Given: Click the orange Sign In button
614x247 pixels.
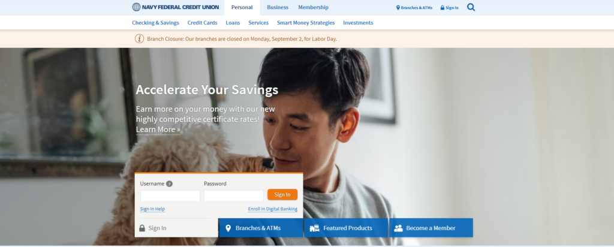Looking at the screenshot, I should (282, 195).
